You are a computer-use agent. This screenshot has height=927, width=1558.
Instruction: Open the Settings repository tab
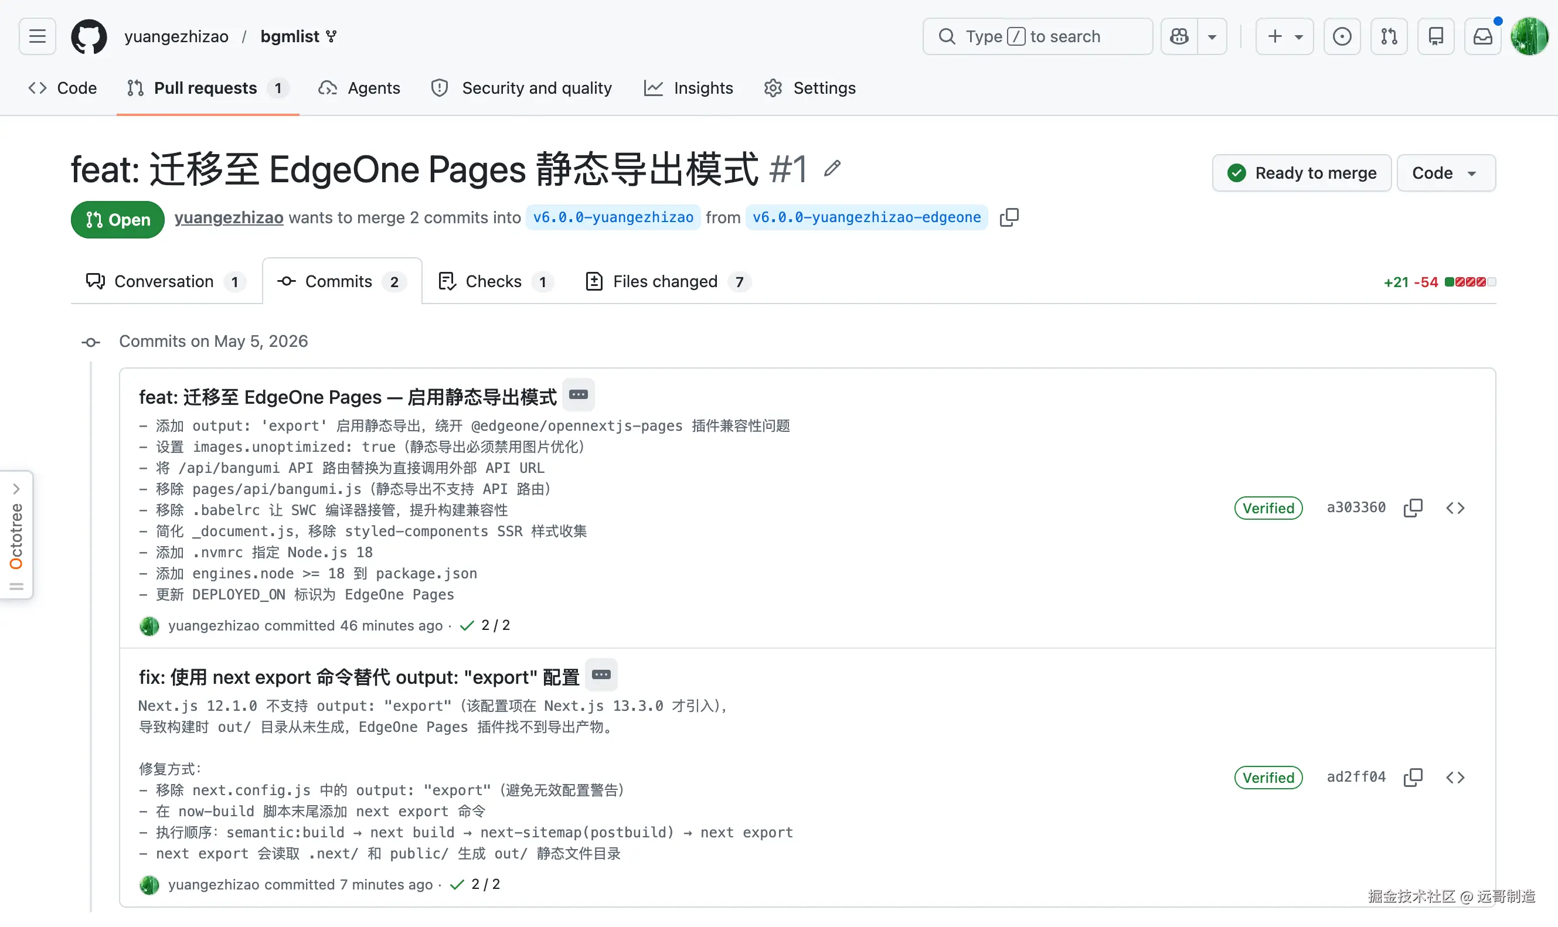[809, 88]
